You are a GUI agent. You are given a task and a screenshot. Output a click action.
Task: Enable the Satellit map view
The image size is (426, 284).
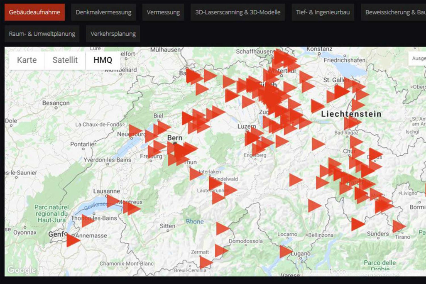click(64, 60)
